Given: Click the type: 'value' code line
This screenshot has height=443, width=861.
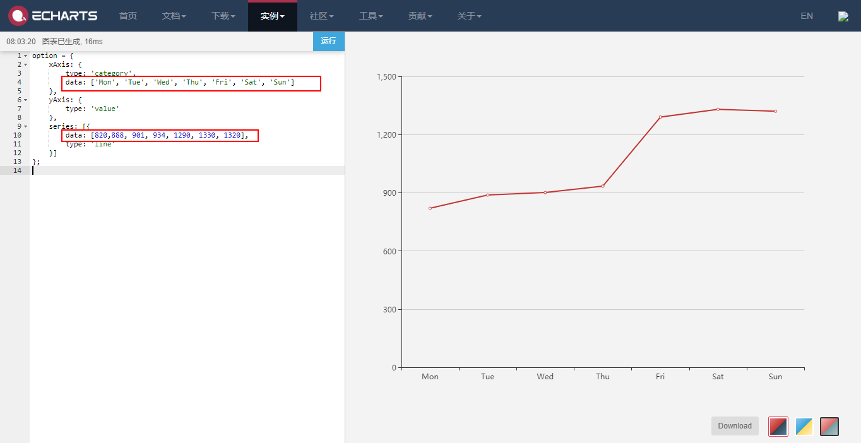Looking at the screenshot, I should coord(92,109).
